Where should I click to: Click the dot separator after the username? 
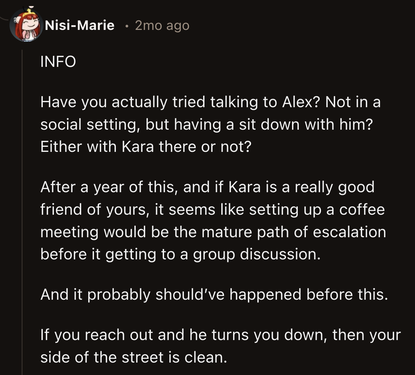pos(126,25)
